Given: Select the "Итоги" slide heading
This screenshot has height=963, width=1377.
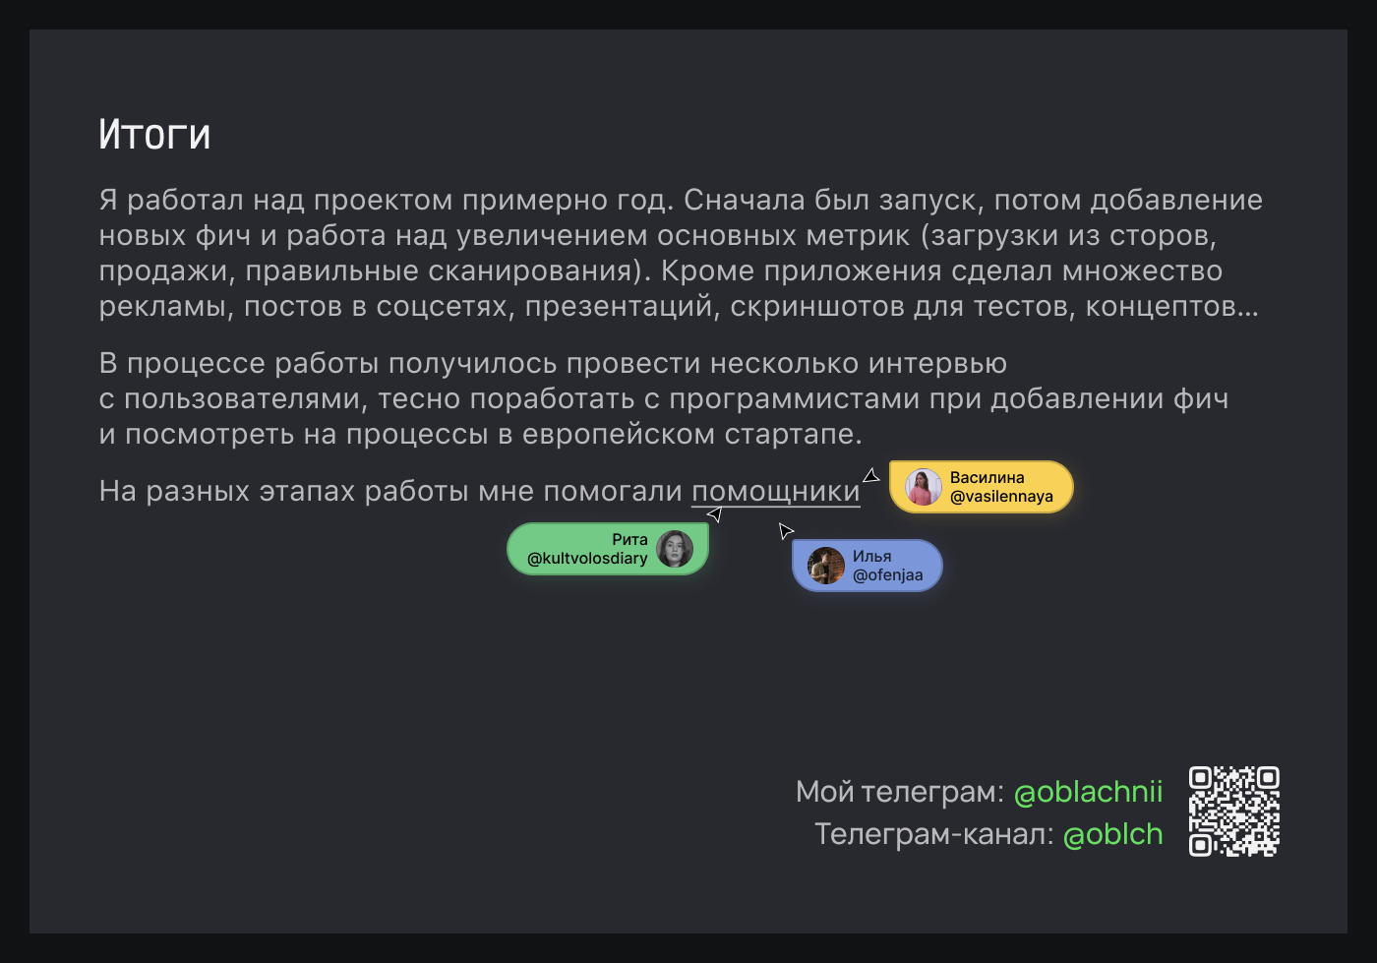Looking at the screenshot, I should (x=154, y=135).
